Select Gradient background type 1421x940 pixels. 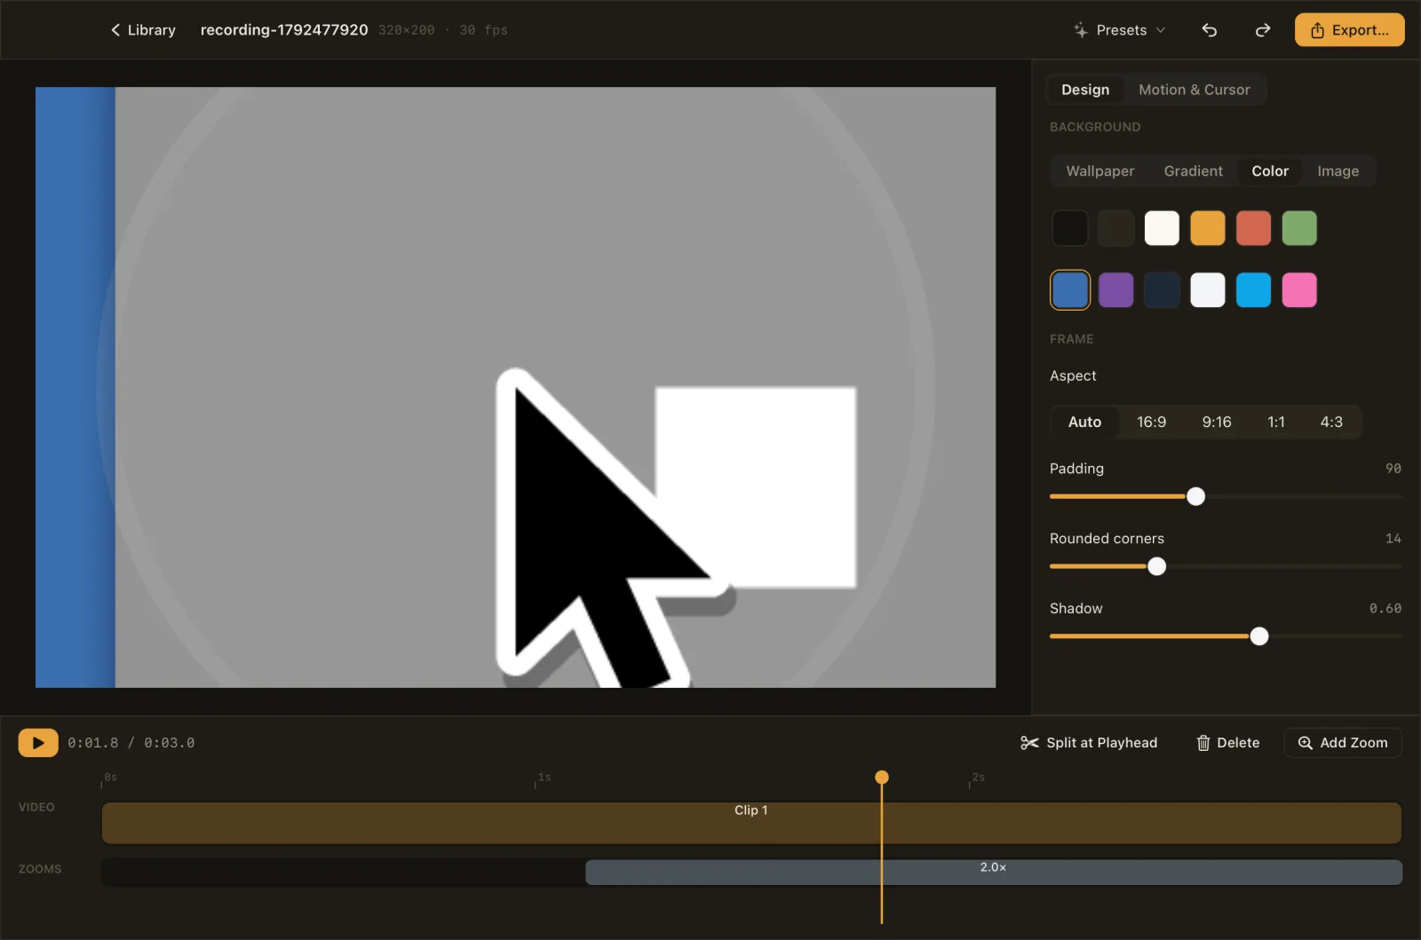point(1193,171)
